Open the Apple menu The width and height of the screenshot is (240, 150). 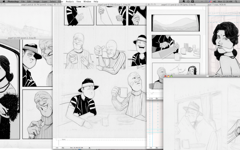(3, 1)
